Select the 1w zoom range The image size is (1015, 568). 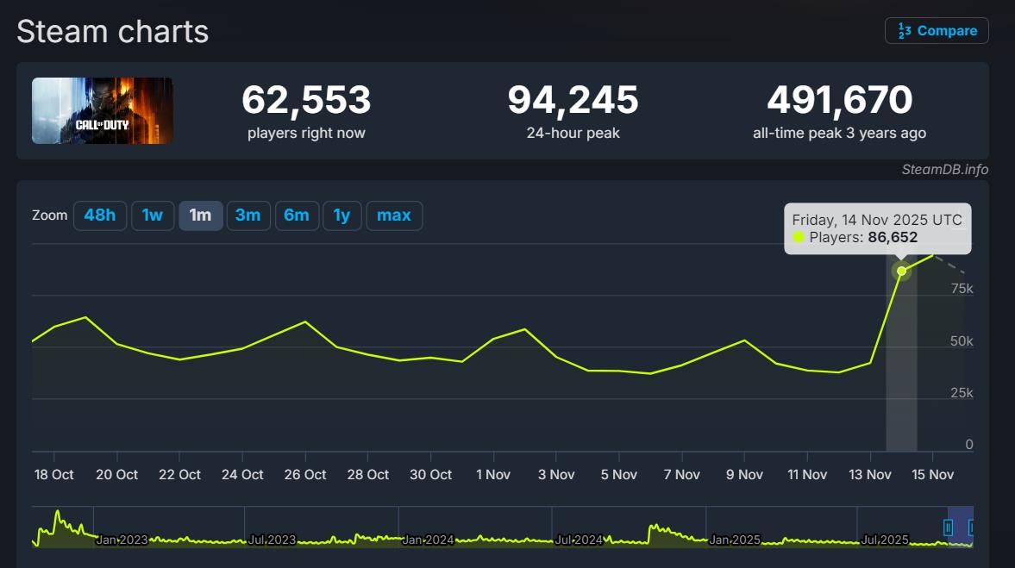[153, 215]
